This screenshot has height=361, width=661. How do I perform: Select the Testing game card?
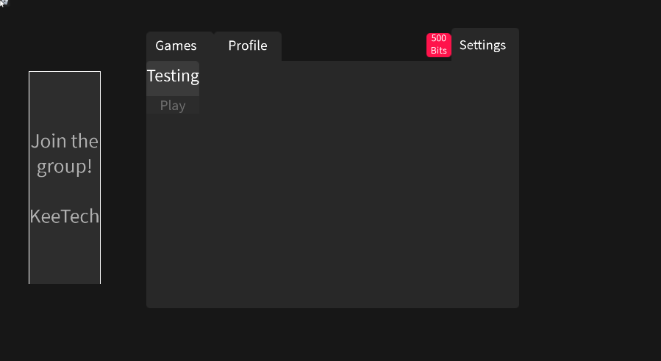pos(173,76)
